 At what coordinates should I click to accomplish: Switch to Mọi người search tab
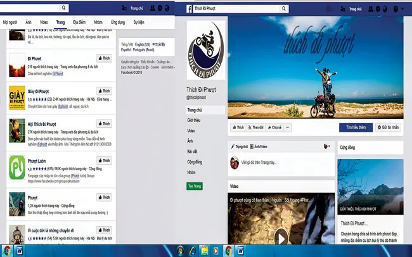[x=10, y=22]
